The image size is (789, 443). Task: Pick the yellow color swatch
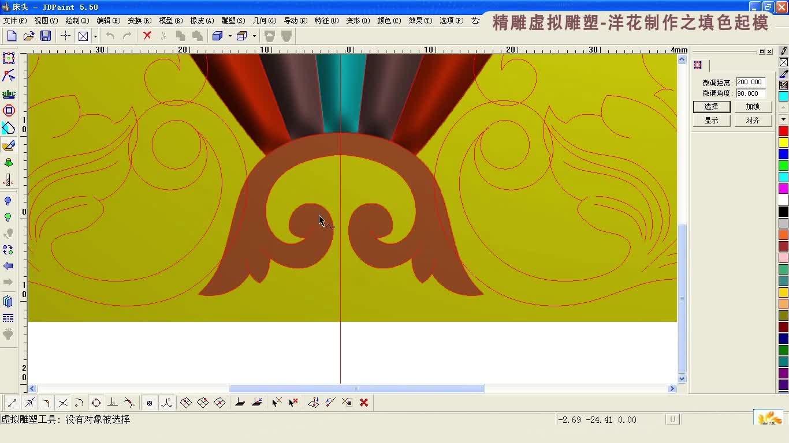(x=784, y=142)
